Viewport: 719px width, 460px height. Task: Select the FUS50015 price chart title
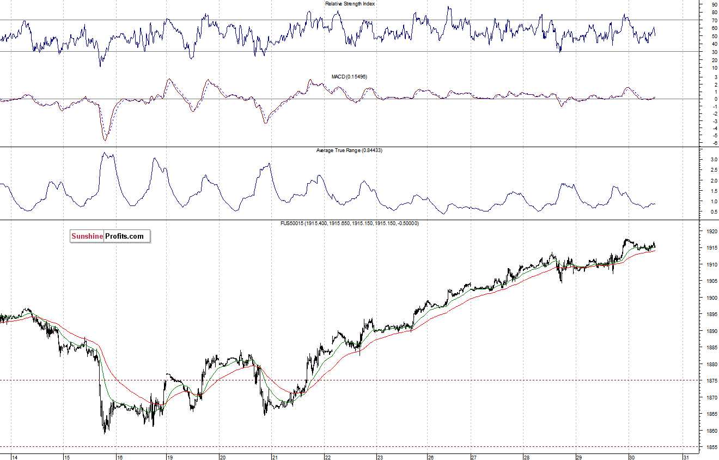coord(349,223)
